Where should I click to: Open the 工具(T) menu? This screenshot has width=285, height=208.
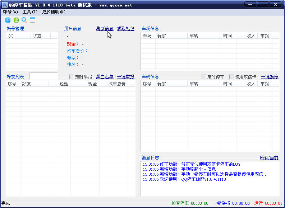coord(30,12)
